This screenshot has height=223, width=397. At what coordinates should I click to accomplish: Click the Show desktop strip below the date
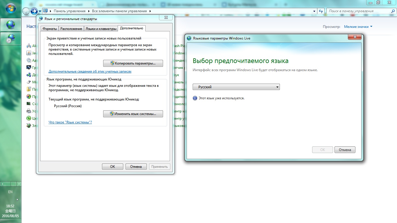pos(11,221)
